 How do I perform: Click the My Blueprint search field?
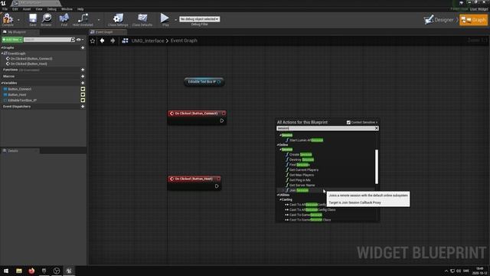pos(47,40)
